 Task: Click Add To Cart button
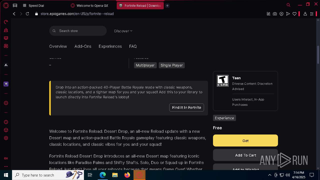pyautogui.click(x=245, y=155)
